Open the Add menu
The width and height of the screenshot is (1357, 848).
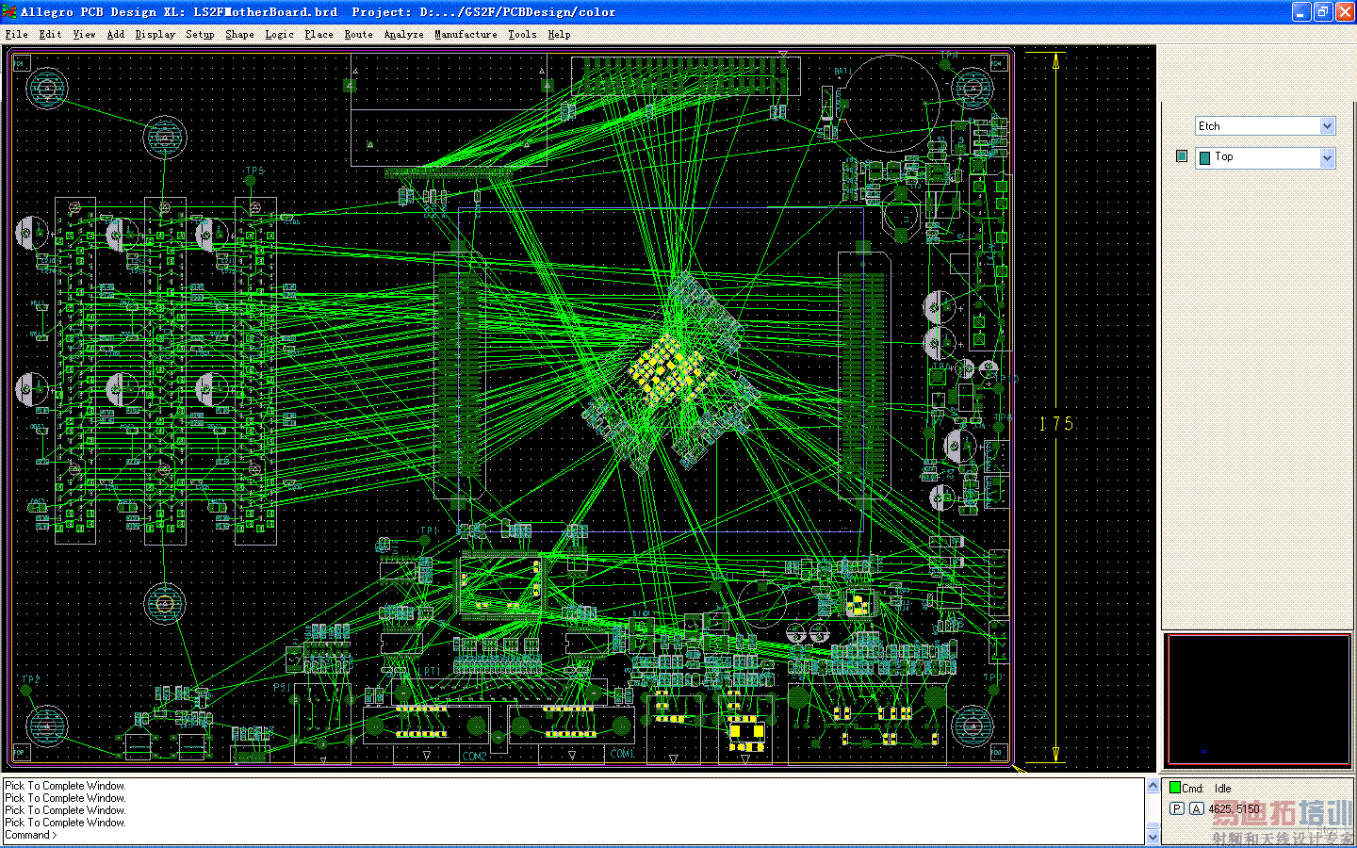(x=116, y=34)
